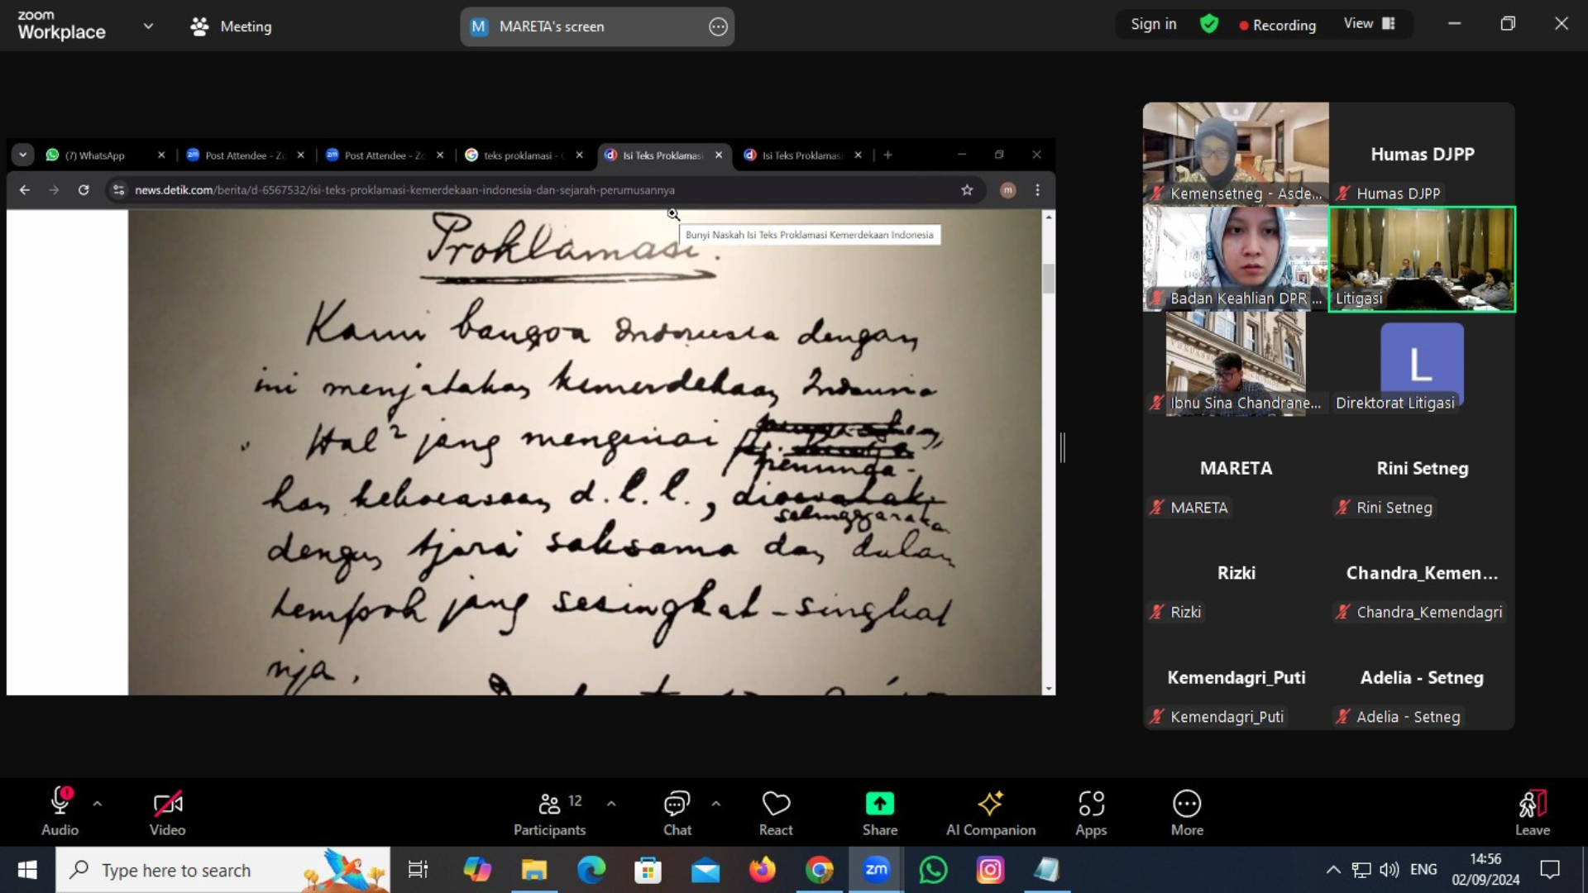The image size is (1588, 893).
Task: Open Zoom Apps panel
Action: click(1091, 812)
